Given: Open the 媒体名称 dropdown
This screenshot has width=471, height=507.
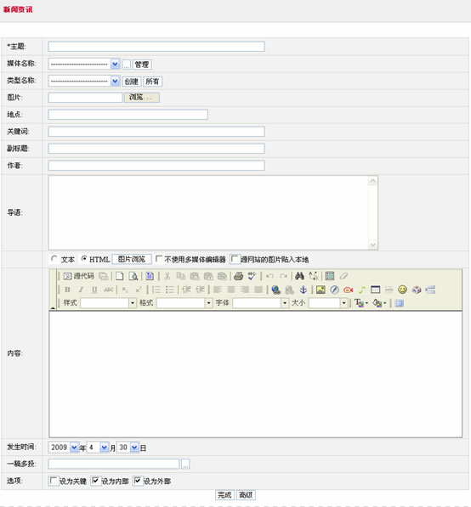Looking at the screenshot, I should [84, 64].
